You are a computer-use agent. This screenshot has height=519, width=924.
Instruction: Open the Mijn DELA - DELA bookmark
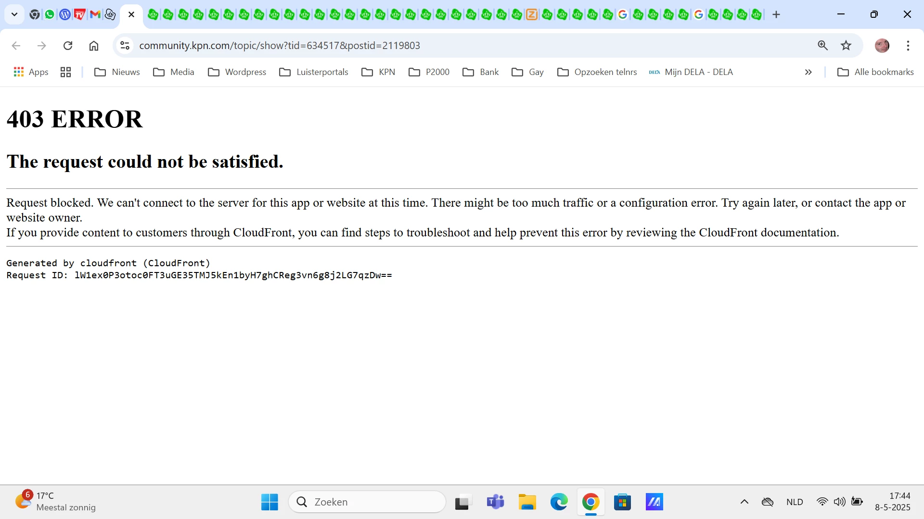pyautogui.click(x=691, y=72)
